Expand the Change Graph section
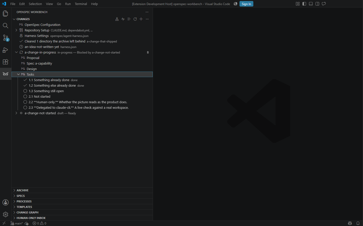The width and height of the screenshot is (363, 226). (x=82, y=212)
